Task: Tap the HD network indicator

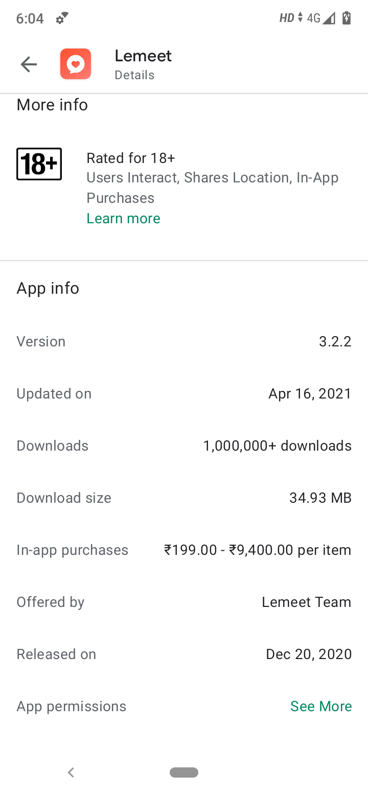Action: coord(287,18)
